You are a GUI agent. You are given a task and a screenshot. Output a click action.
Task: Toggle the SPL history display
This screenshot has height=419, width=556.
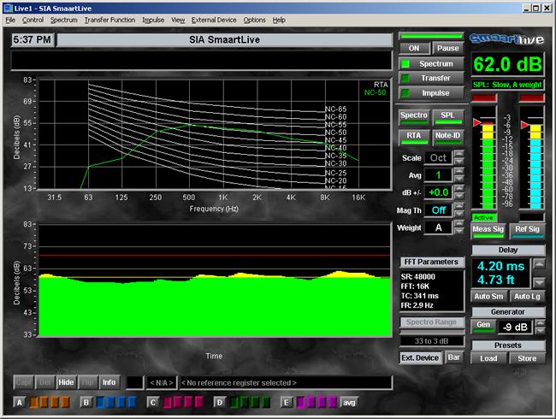click(448, 117)
